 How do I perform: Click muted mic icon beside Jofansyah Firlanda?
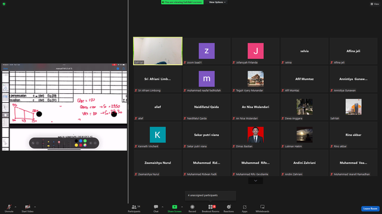[x=234, y=62]
